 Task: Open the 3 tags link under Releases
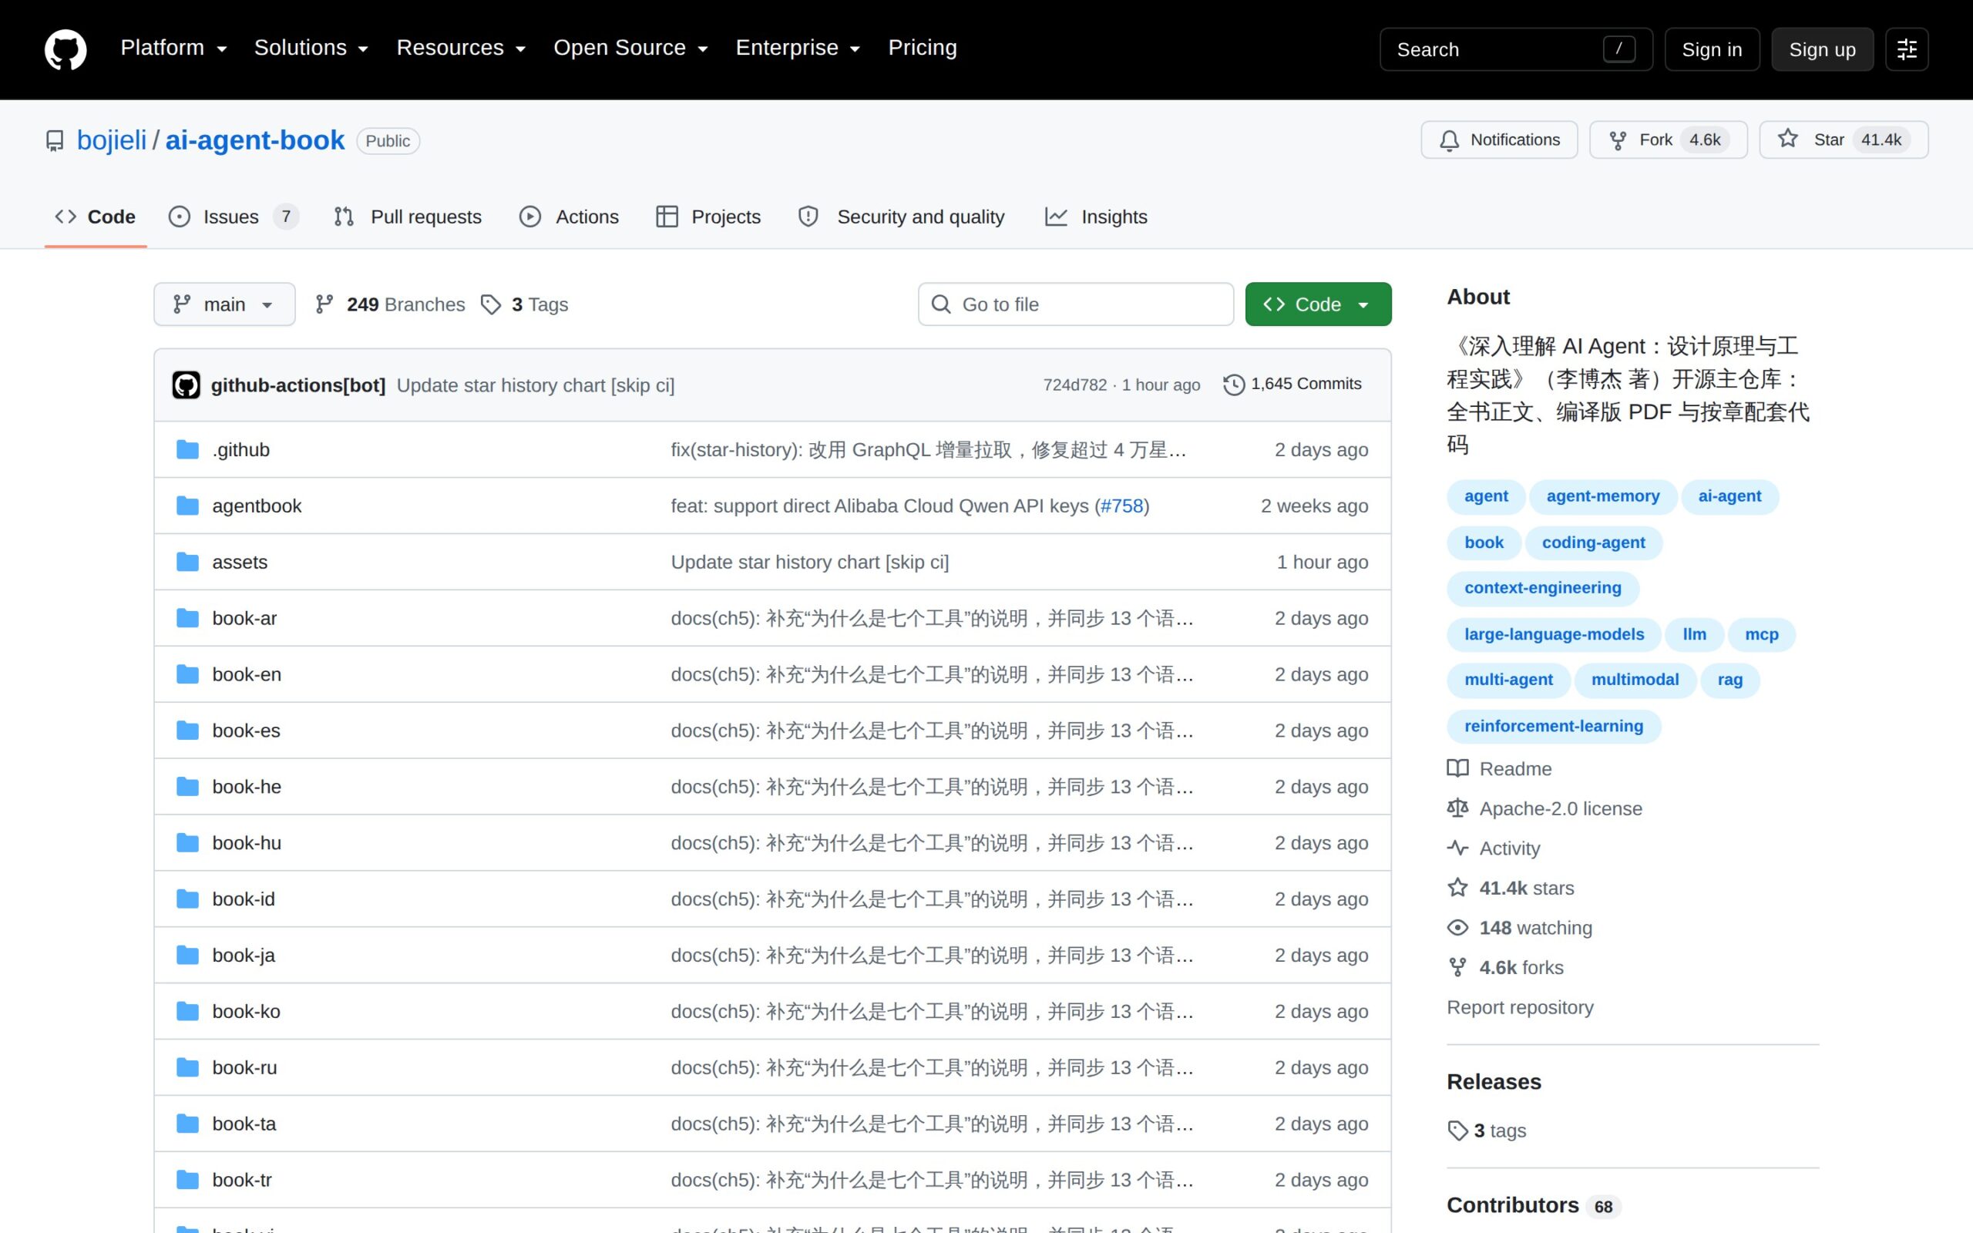[1487, 1131]
